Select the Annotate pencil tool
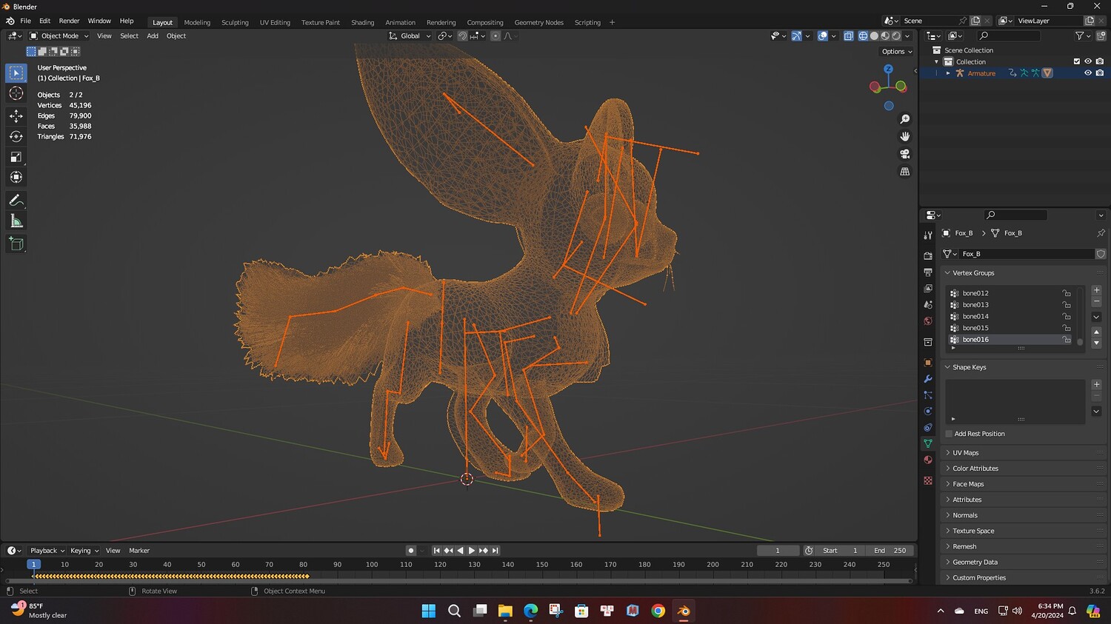Image resolution: width=1111 pixels, height=624 pixels. click(x=16, y=201)
